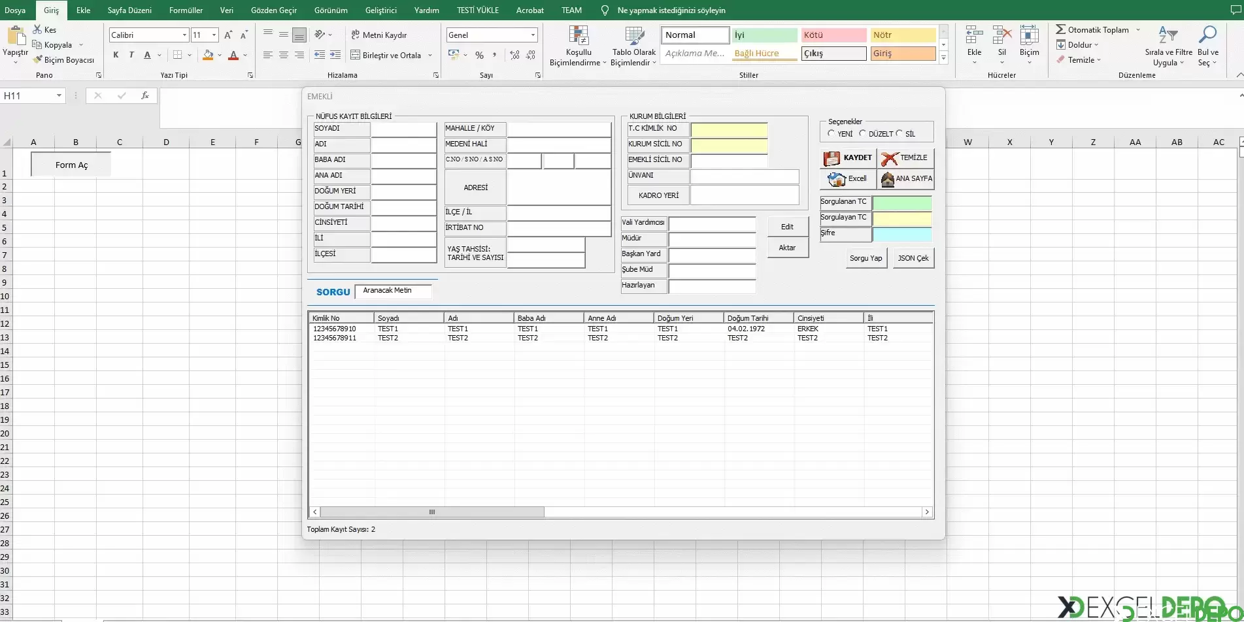
Task: Click the TEMİZLE clear icon button
Action: (x=905, y=157)
